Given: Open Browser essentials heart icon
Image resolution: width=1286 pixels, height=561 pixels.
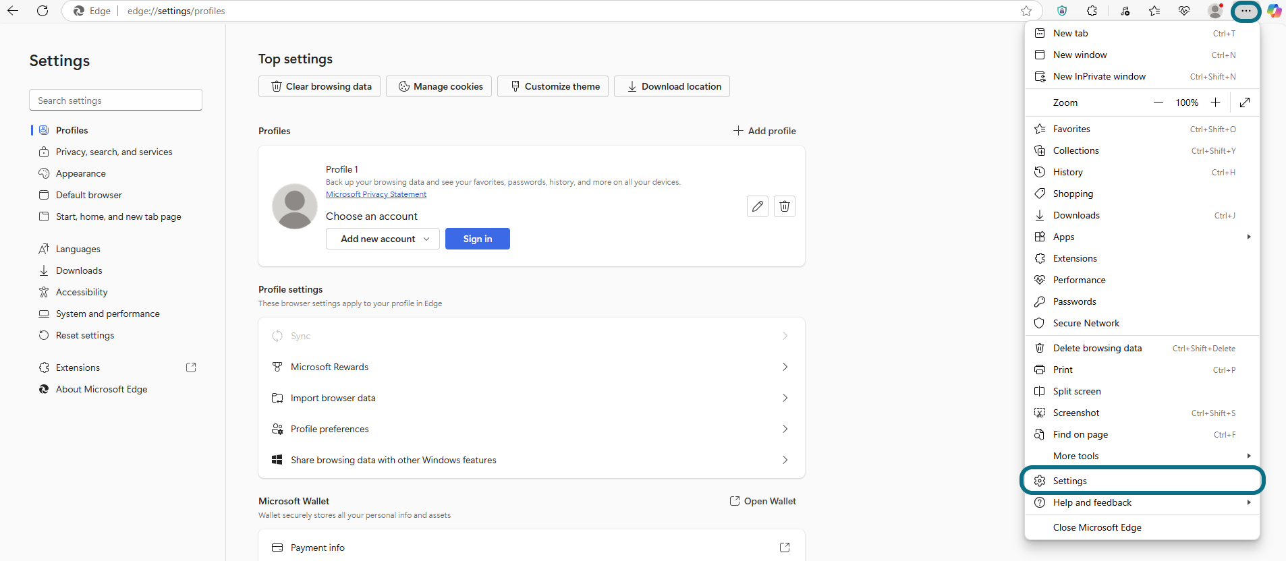Looking at the screenshot, I should [x=1184, y=11].
